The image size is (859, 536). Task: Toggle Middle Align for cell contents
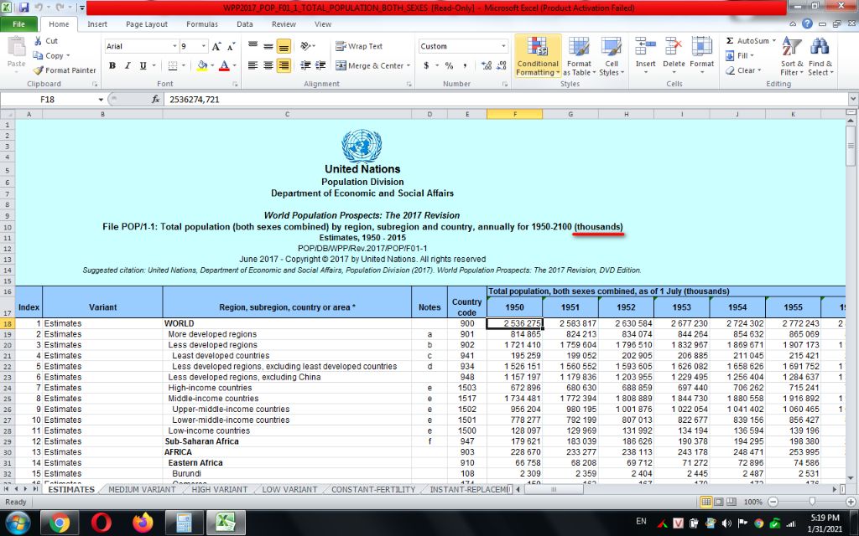tap(268, 47)
